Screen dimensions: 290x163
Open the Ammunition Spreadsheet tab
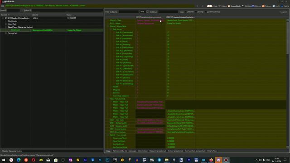(x=195, y=151)
